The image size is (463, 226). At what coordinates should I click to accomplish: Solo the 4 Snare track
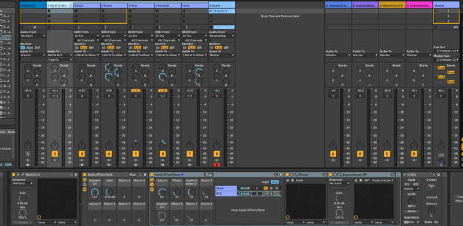[x=109, y=160]
